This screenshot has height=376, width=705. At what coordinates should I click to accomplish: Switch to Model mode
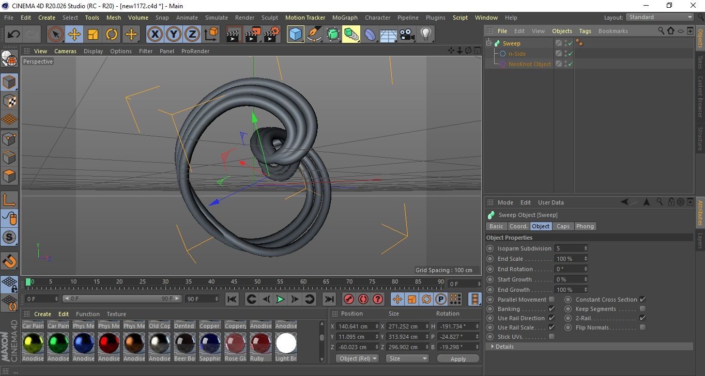pos(9,83)
